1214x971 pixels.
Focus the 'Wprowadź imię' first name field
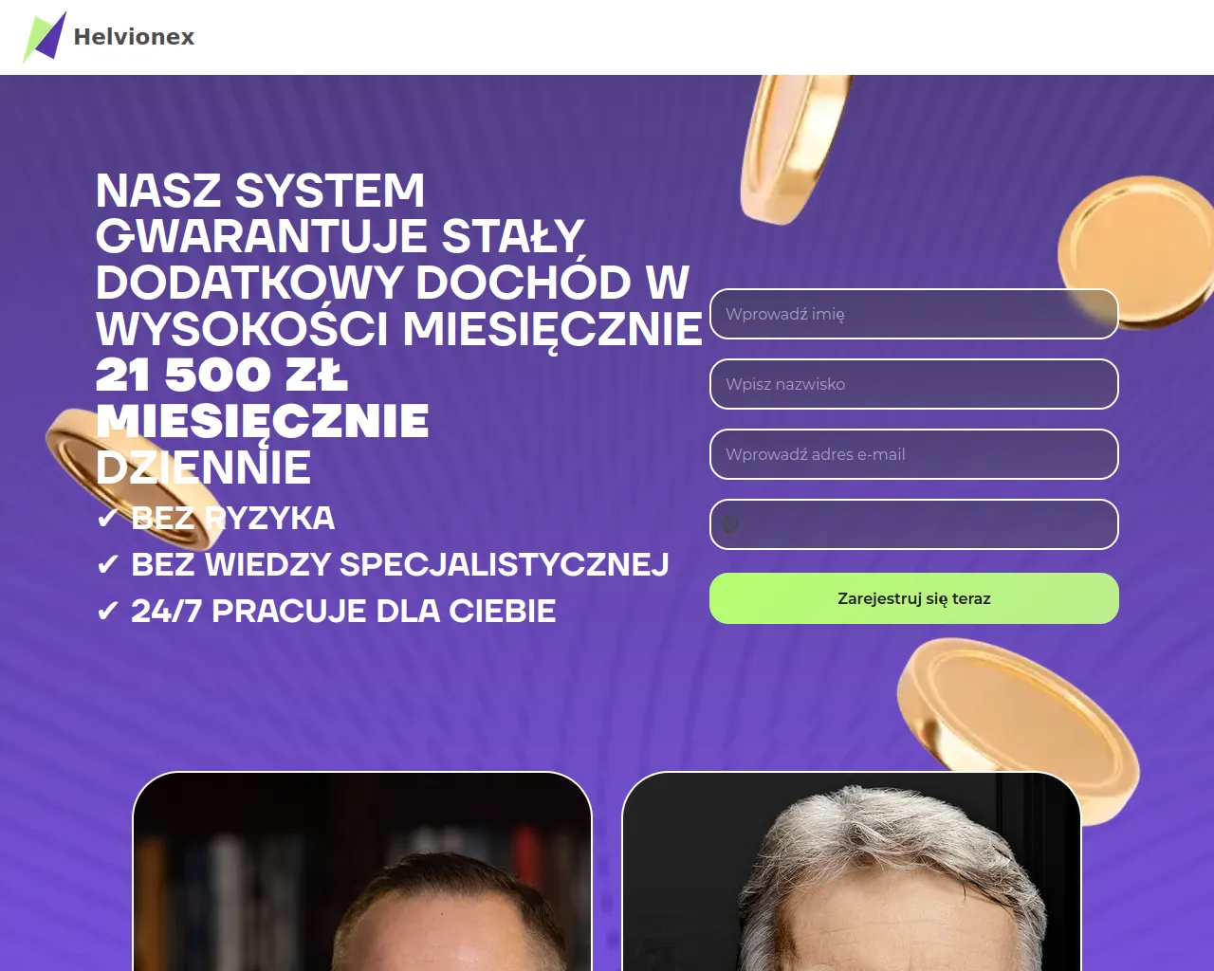(914, 314)
